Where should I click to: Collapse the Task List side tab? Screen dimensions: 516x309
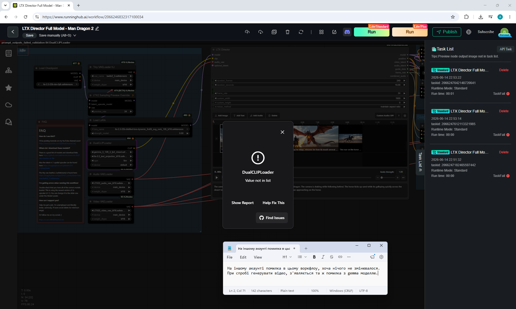point(420,162)
